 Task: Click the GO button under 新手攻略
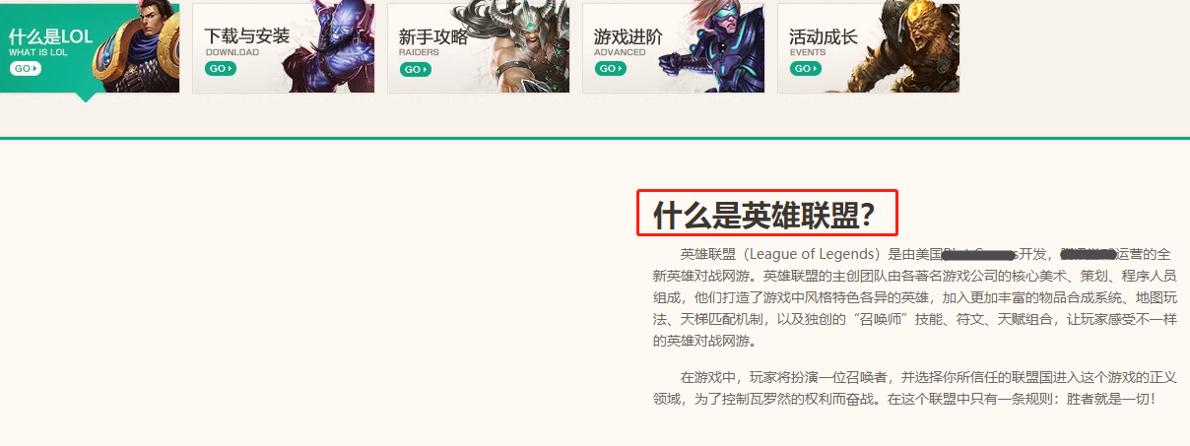tap(416, 69)
